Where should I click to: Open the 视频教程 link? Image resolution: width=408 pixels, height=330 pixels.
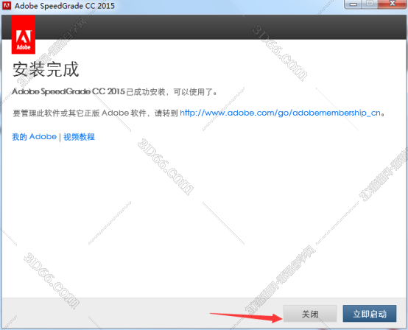(x=79, y=136)
